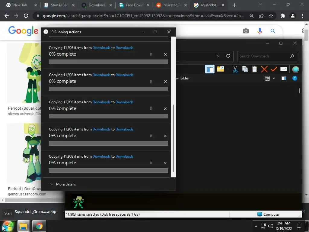Switch to the r/PiratedG Reddit tab
This screenshot has width=309, height=232.
(172, 5)
